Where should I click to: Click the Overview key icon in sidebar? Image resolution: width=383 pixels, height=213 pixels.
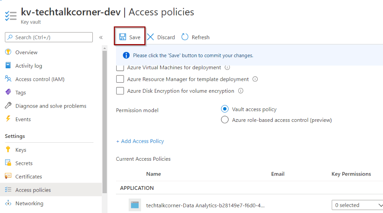pos(8,52)
